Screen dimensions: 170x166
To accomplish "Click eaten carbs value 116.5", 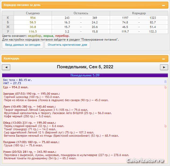I will tap(33, 31).
